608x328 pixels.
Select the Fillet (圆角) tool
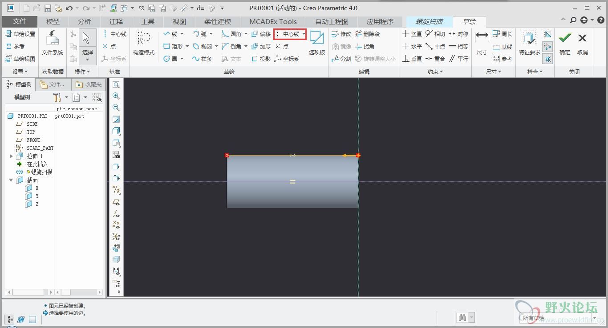point(232,34)
